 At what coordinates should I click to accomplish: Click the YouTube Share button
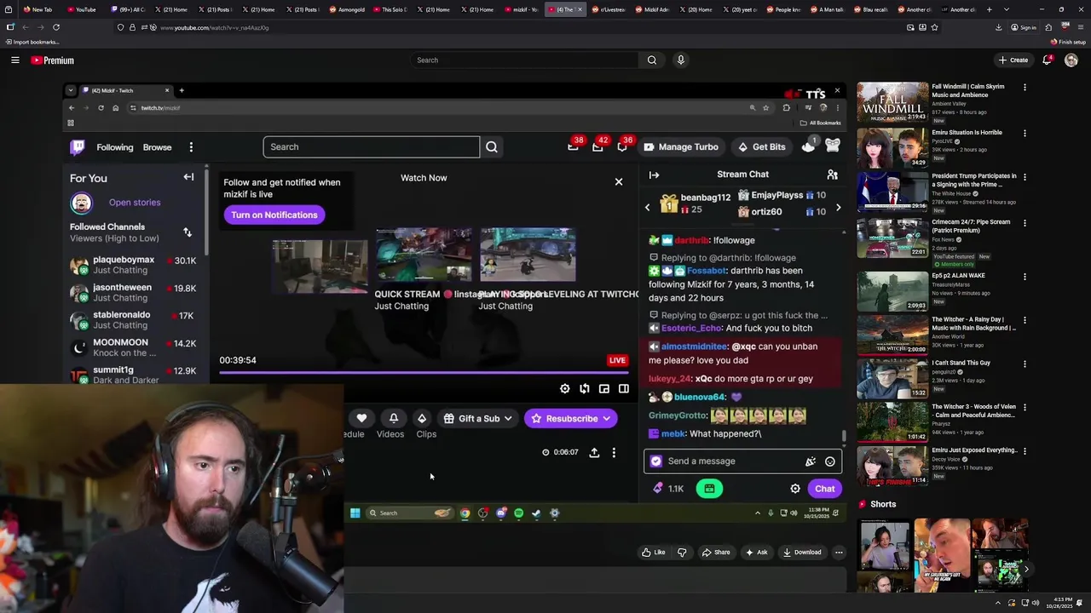coord(716,553)
